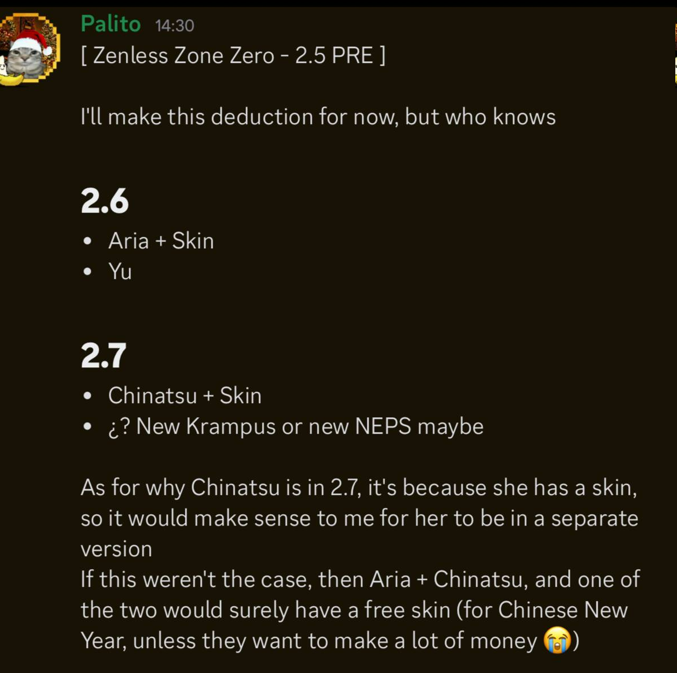Click the bullet point before Chinatsu

88,396
